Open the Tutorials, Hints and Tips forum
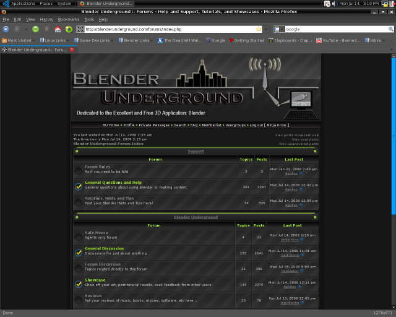This screenshot has width=396, height=317. tap(109, 198)
